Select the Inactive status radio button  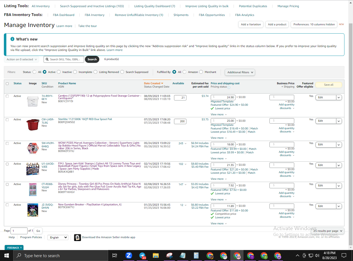(x=58, y=72)
